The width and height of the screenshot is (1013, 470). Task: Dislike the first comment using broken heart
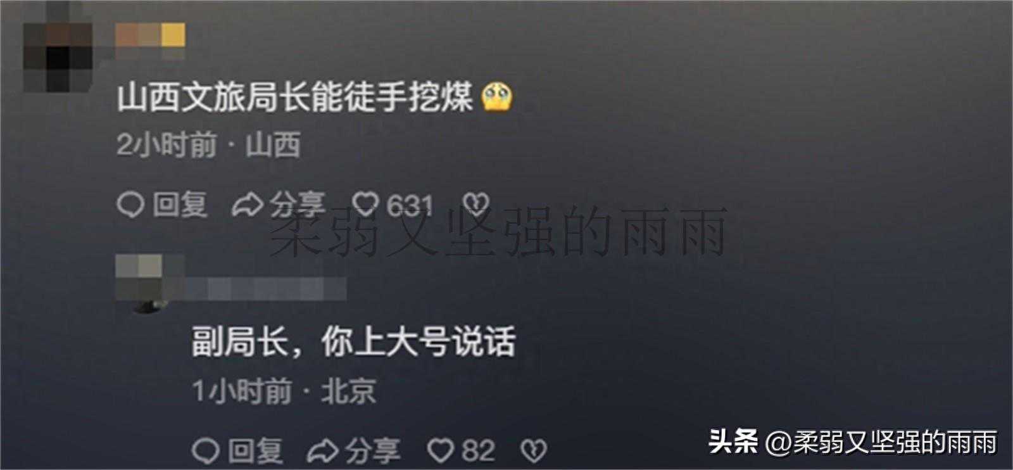(x=475, y=204)
